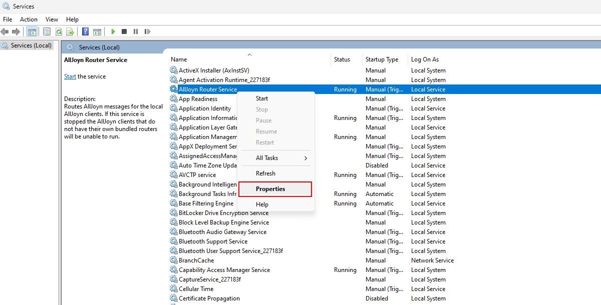
Task: Choose Help in the context menu
Action: tap(276, 204)
